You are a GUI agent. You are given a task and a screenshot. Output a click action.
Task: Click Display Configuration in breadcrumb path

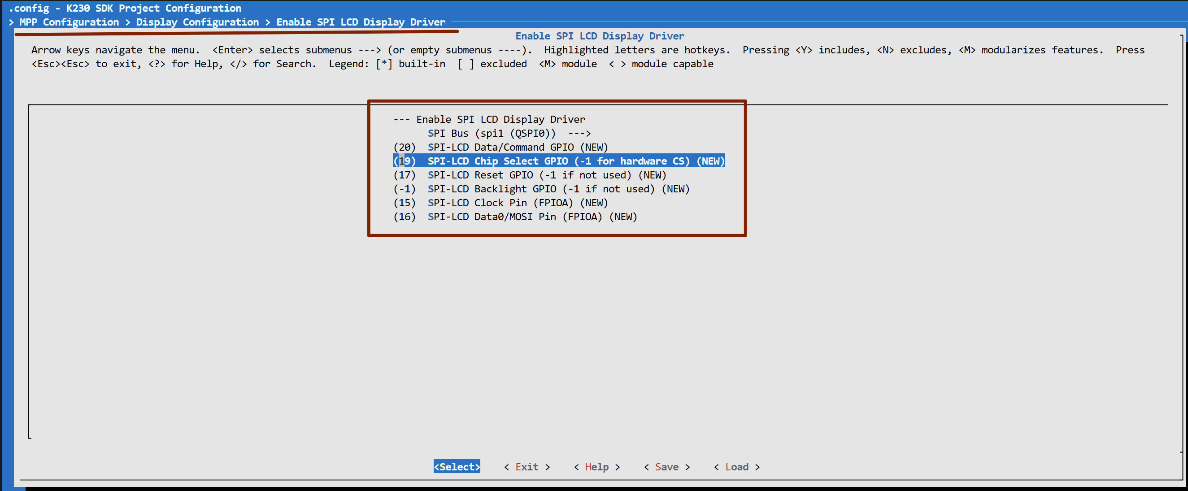pyautogui.click(x=197, y=22)
